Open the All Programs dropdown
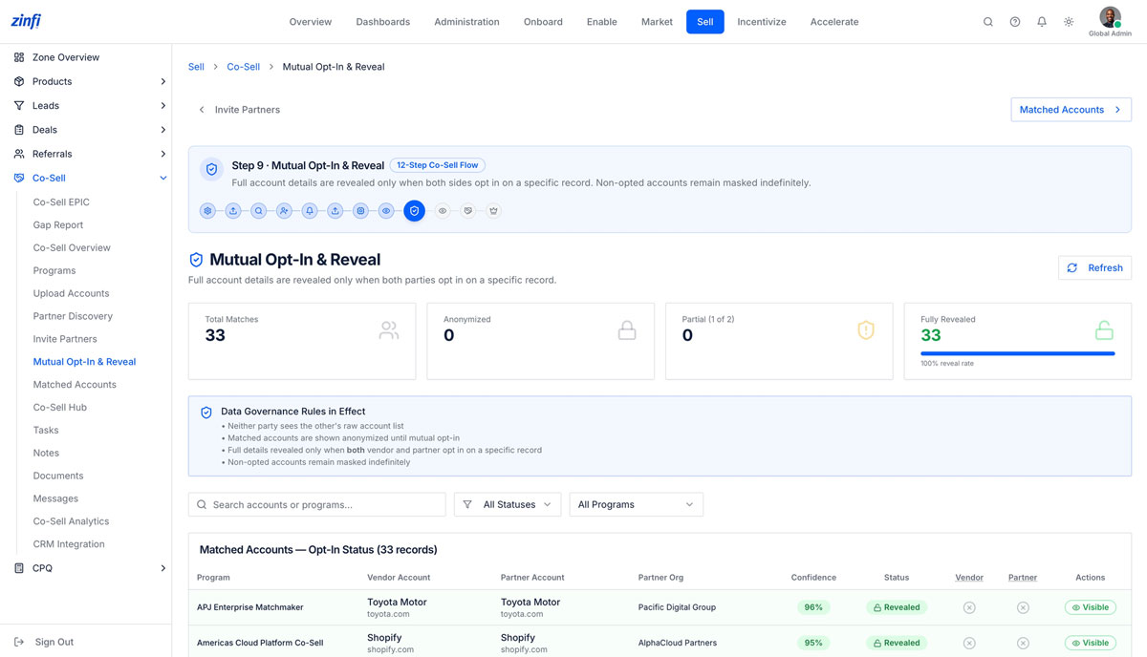Image resolution: width=1147 pixels, height=657 pixels. (637, 504)
